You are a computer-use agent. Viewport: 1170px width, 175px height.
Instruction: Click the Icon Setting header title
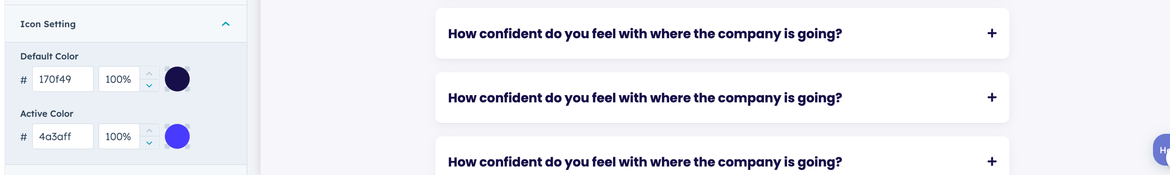tap(48, 24)
